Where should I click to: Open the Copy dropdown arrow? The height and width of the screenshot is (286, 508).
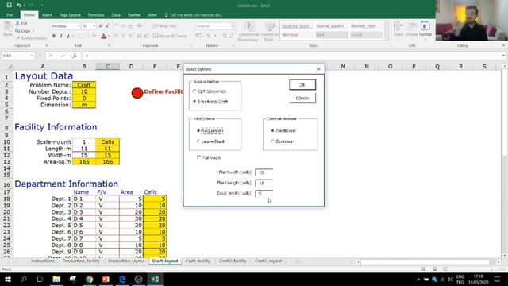tap(33, 31)
